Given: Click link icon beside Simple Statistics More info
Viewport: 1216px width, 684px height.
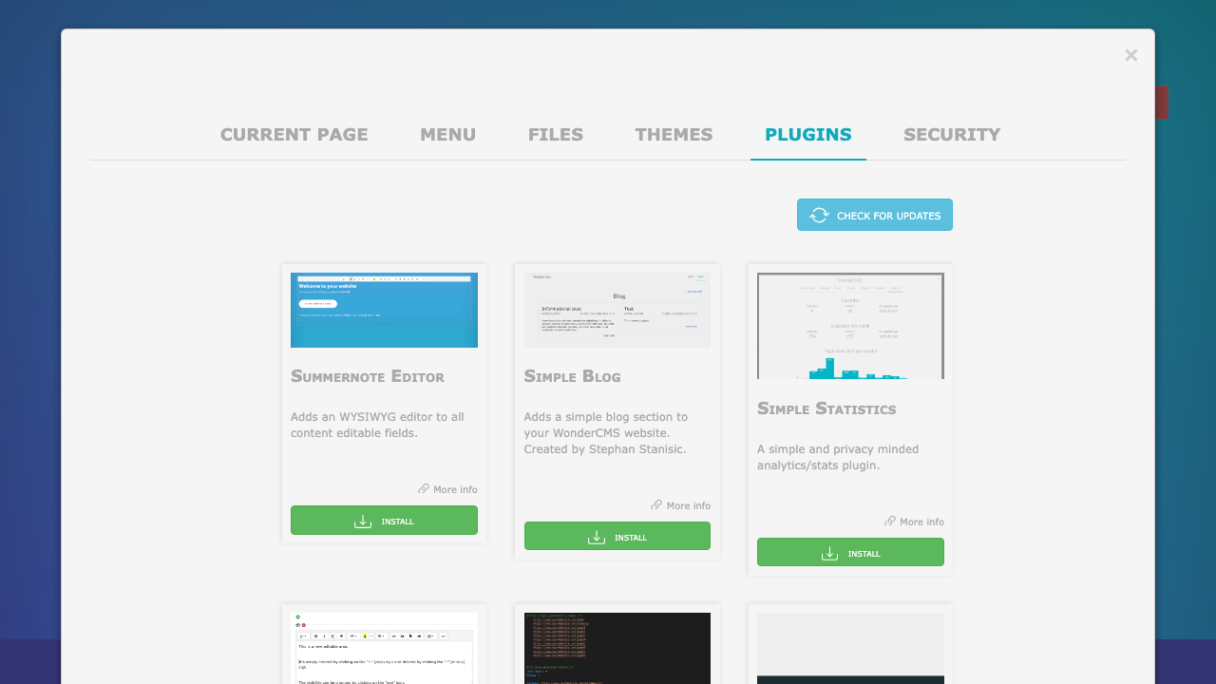Looking at the screenshot, I should coord(890,522).
